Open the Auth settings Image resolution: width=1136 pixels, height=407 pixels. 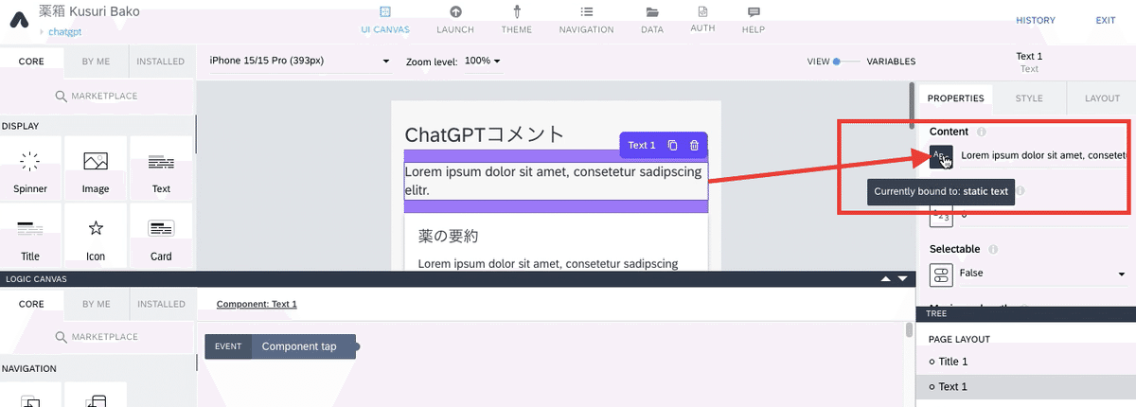(x=702, y=19)
